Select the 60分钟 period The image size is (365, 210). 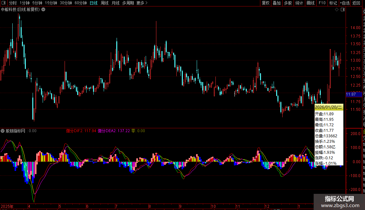(x=81, y=3)
